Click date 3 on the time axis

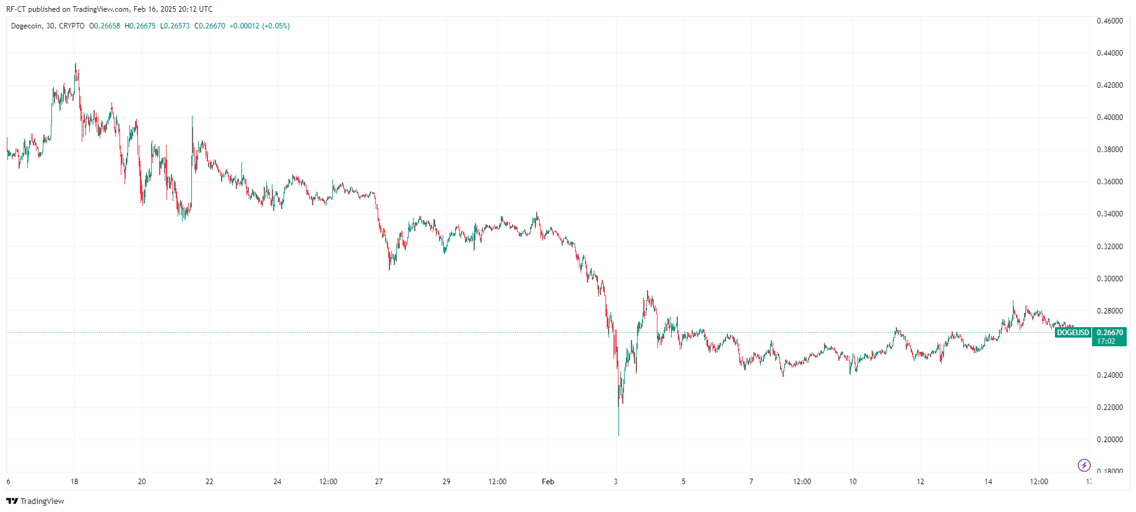click(615, 482)
